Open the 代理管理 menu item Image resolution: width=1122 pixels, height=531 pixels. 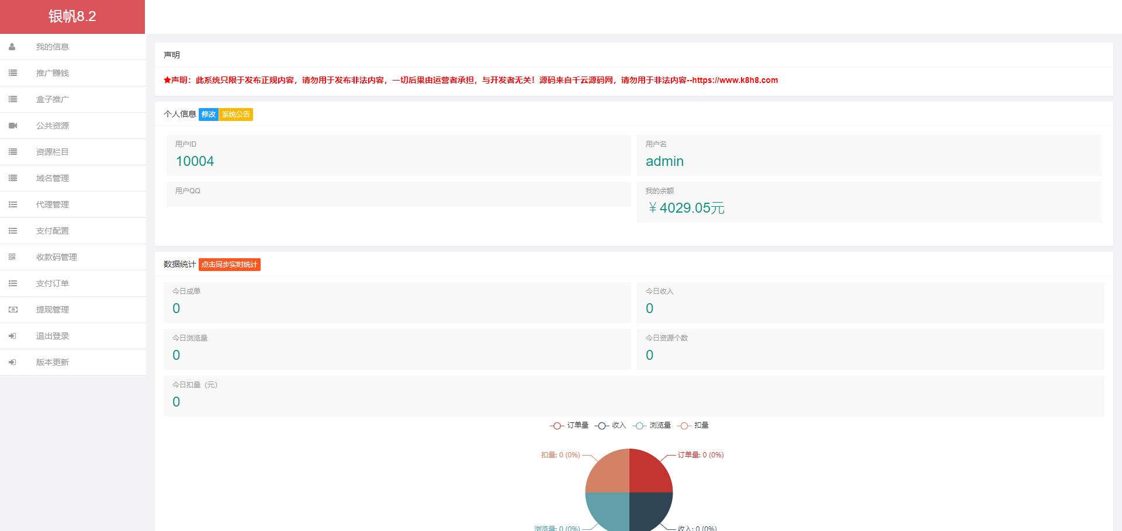tap(53, 204)
